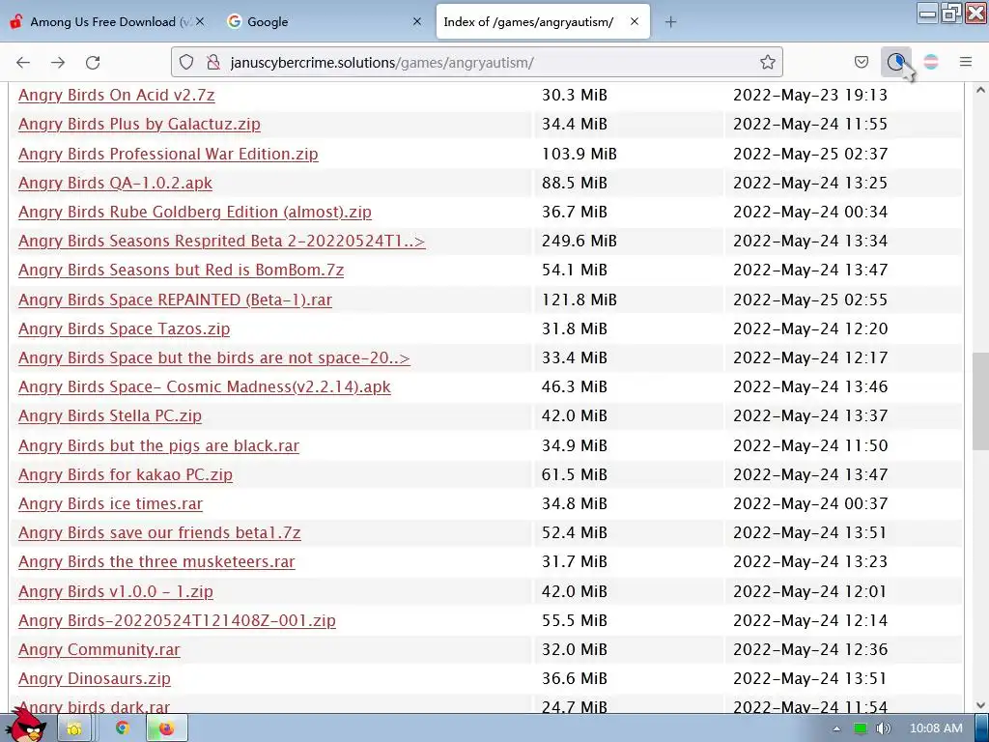Open Angry Birds v1.0.0 - 1.zip
This screenshot has width=989, height=742.
[x=116, y=590]
